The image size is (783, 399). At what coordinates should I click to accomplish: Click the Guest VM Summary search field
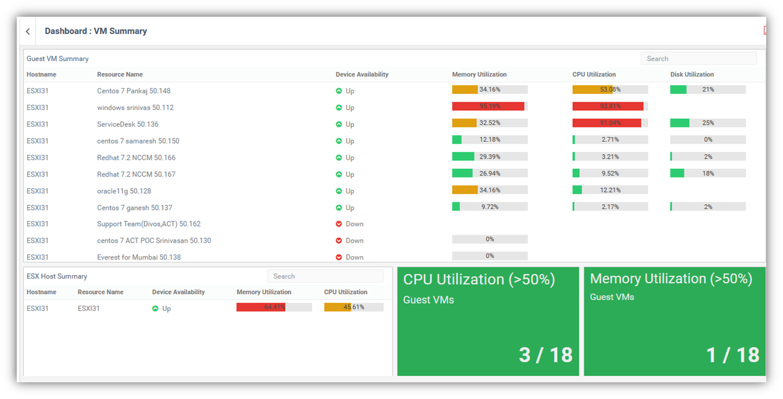coord(698,59)
